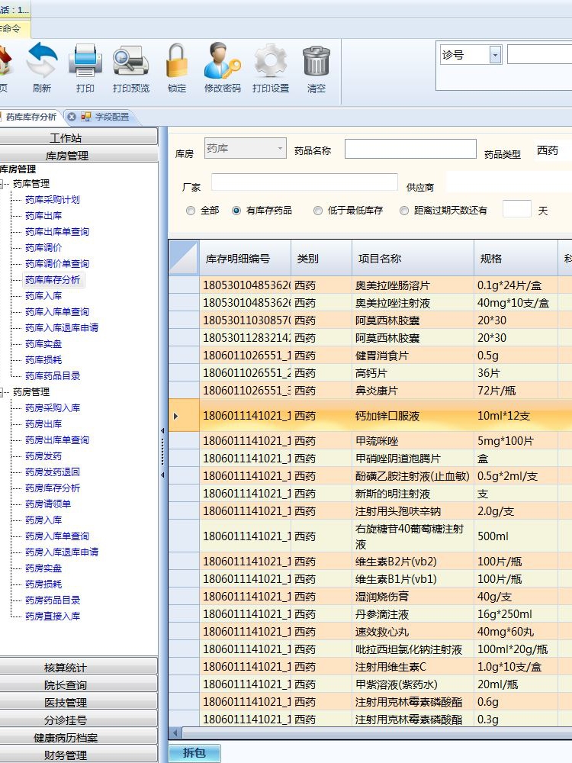Select the 健胃消食片 row
This screenshot has width=572, height=763.
pos(371,356)
